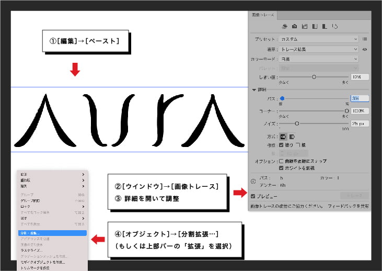The height and width of the screenshot is (271, 382).
Task: Pick the Grayscale preset icon
Action: (x=314, y=26)
